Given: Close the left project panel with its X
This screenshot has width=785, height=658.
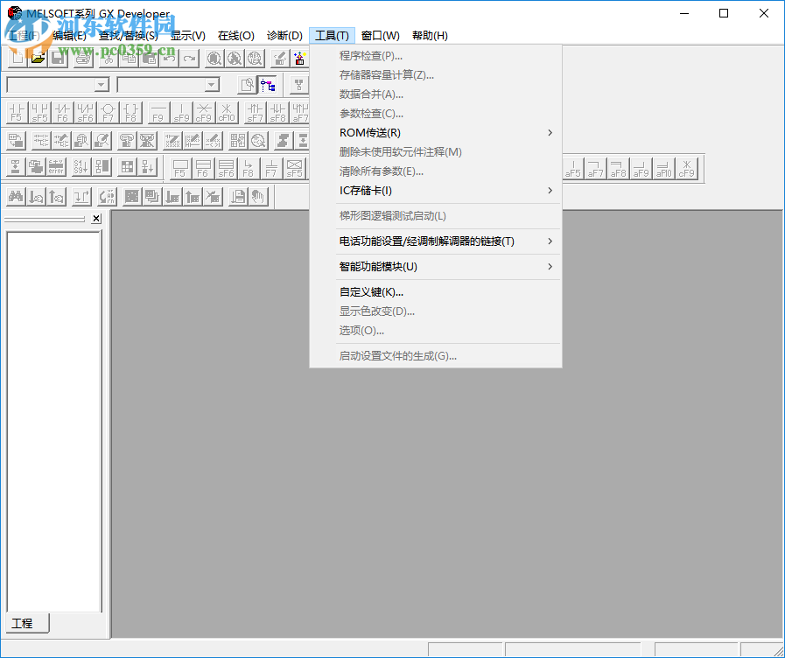Looking at the screenshot, I should point(96,218).
